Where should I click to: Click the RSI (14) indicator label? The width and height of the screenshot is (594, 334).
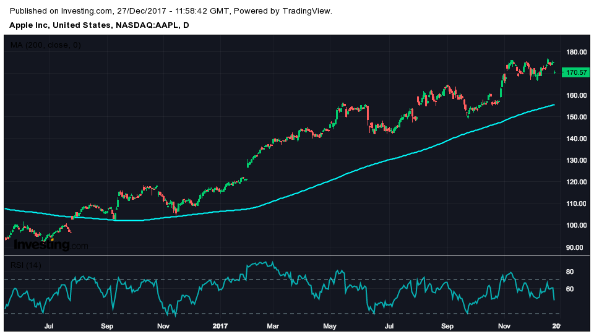[x=25, y=265]
